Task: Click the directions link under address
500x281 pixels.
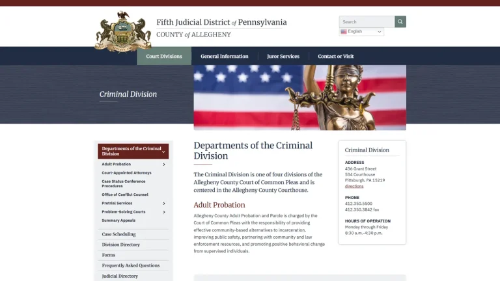Action: click(x=354, y=186)
